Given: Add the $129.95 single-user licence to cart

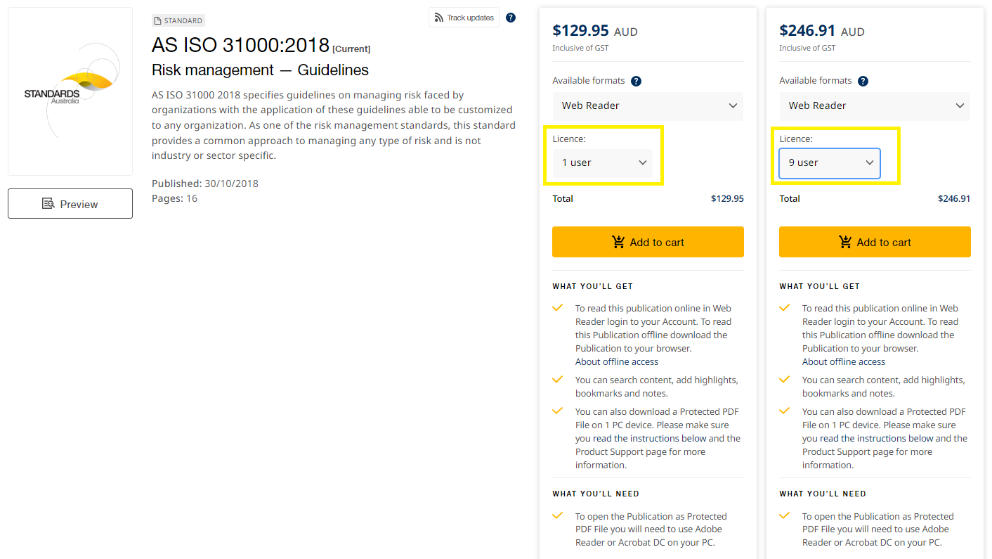Looking at the screenshot, I should 648,242.
